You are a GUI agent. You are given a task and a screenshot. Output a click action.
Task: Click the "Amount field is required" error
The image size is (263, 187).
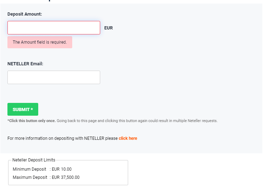click(40, 42)
